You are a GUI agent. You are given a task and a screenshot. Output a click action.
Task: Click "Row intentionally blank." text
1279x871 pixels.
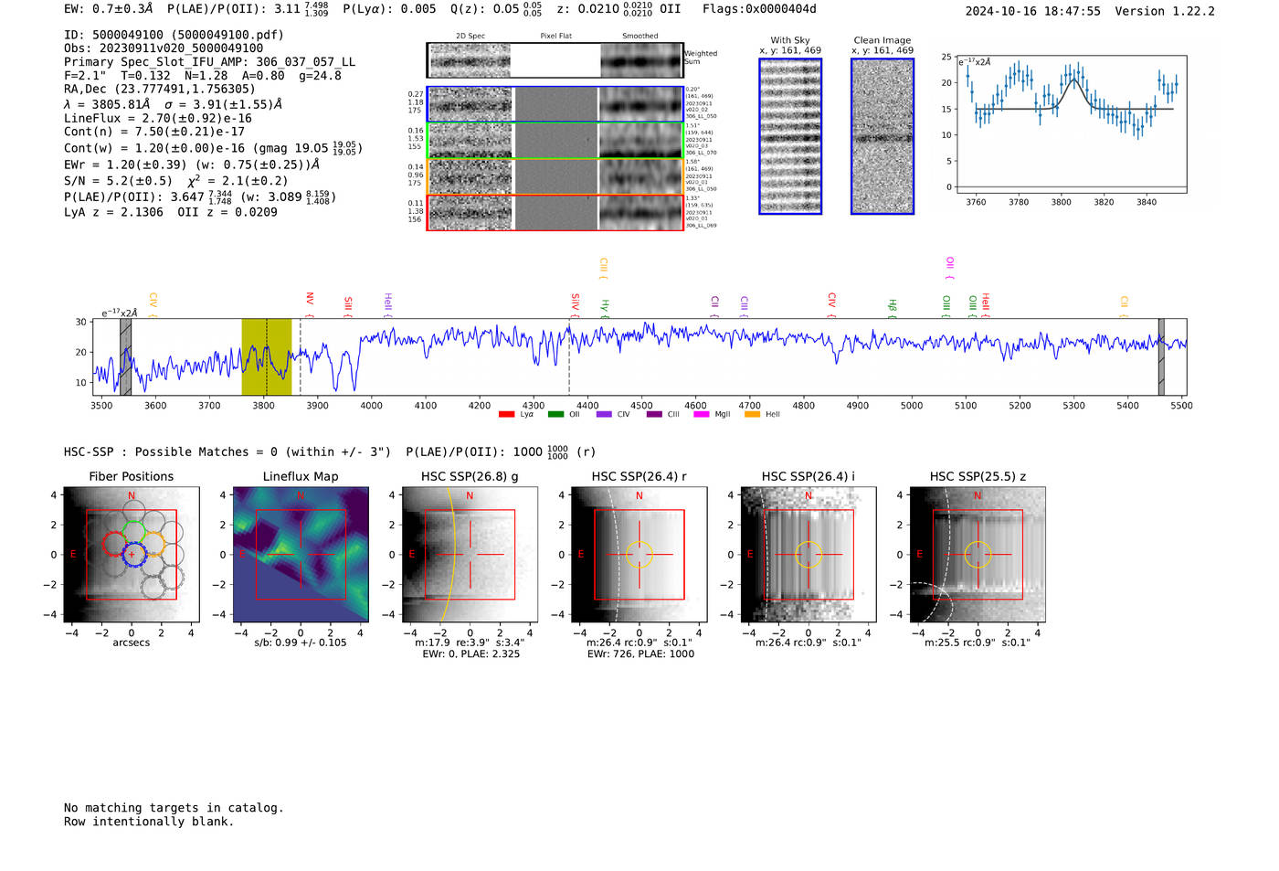[x=149, y=822]
